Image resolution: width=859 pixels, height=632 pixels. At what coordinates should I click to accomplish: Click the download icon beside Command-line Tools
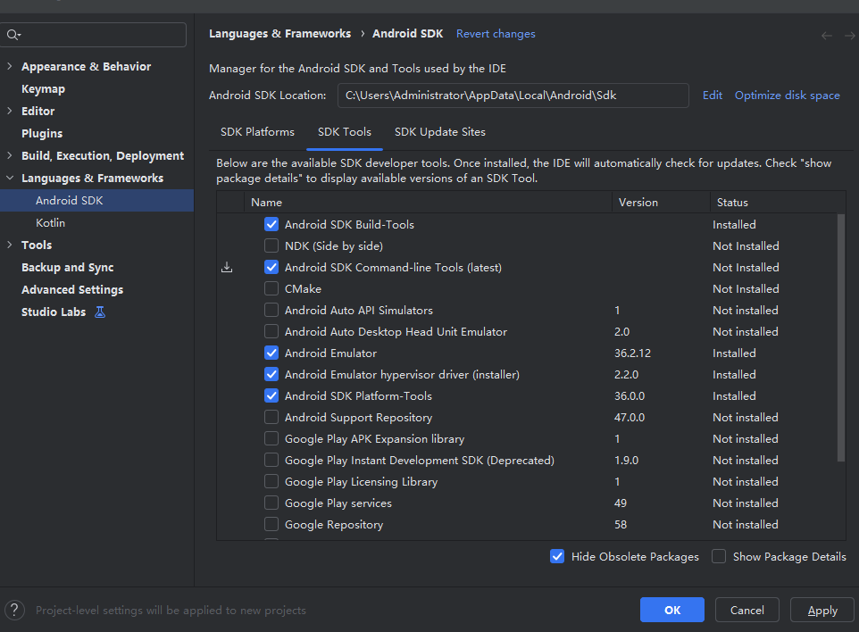227,267
